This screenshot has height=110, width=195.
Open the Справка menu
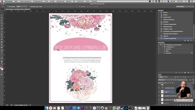tap(94, 1)
